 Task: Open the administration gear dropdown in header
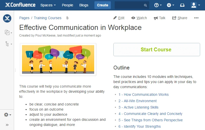[170, 5]
